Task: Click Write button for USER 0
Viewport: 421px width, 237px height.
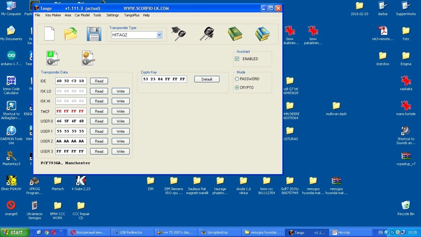Action: (x=121, y=121)
